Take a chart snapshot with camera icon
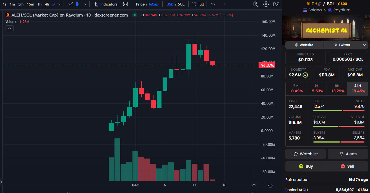Viewport: 370px width, 193px height. tap(276, 4)
